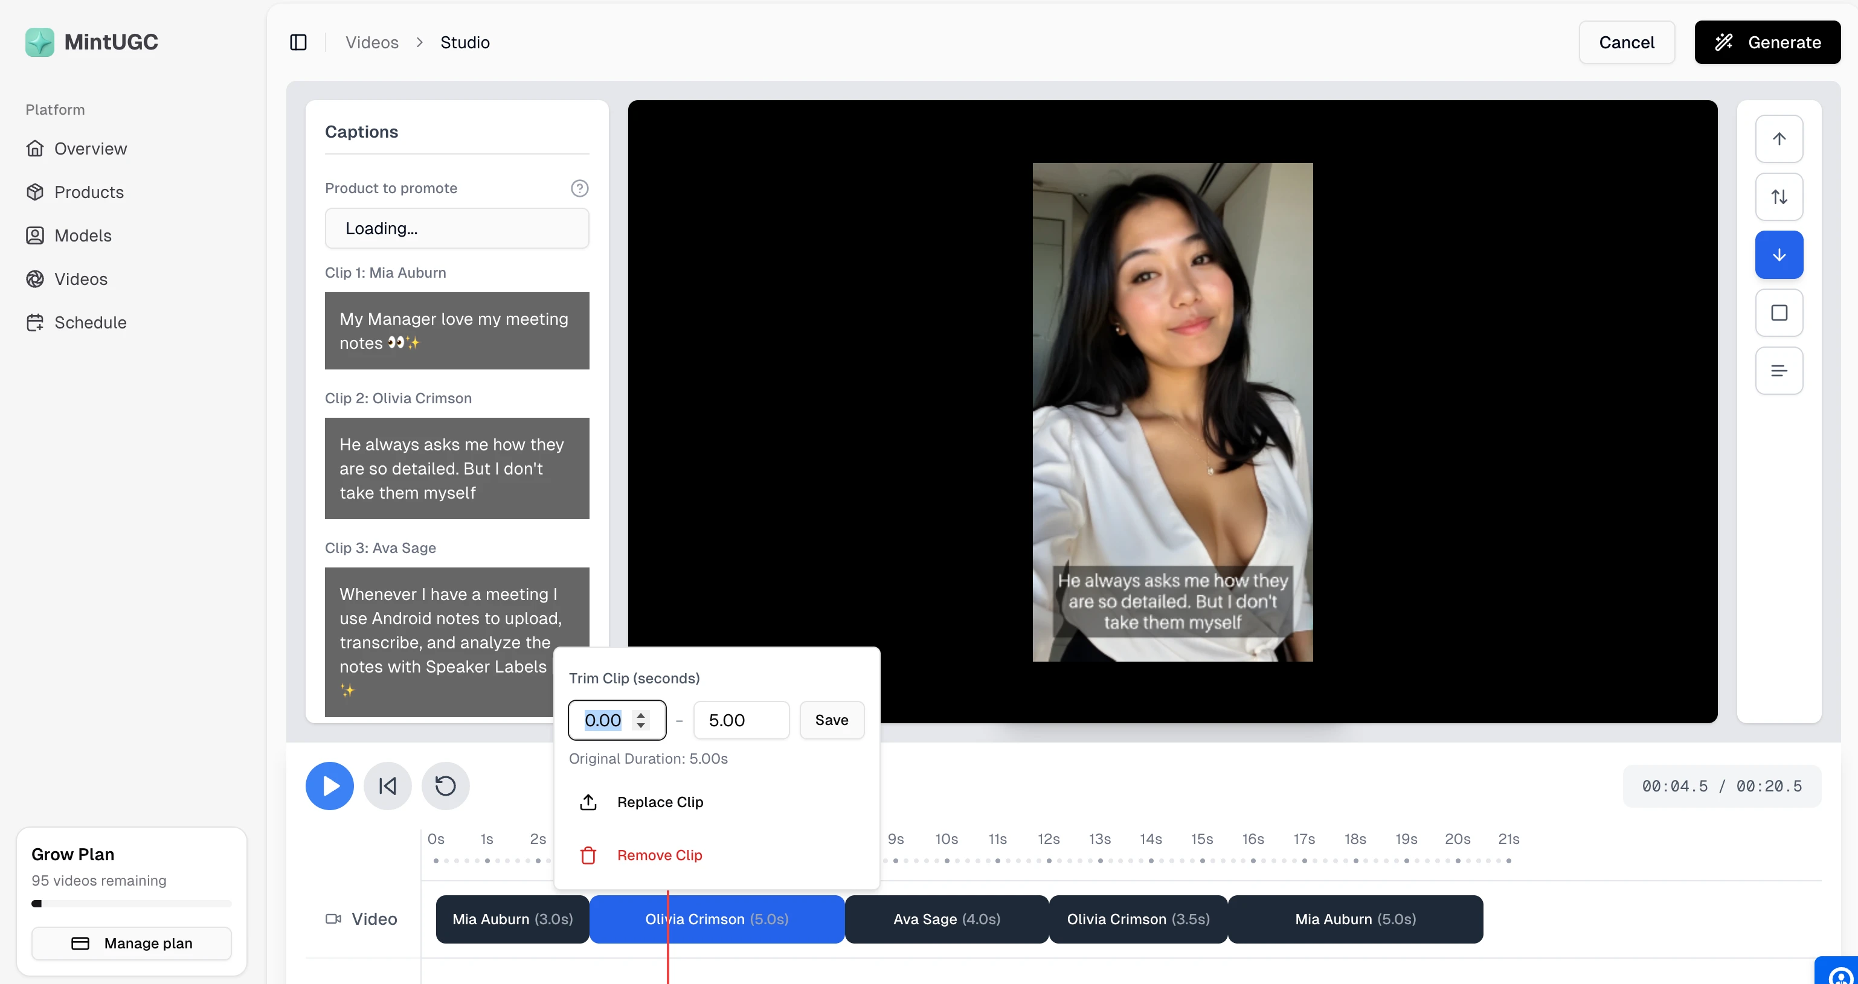Viewport: 1858px width, 984px height.
Task: Skip back to the start
Action: 387,787
